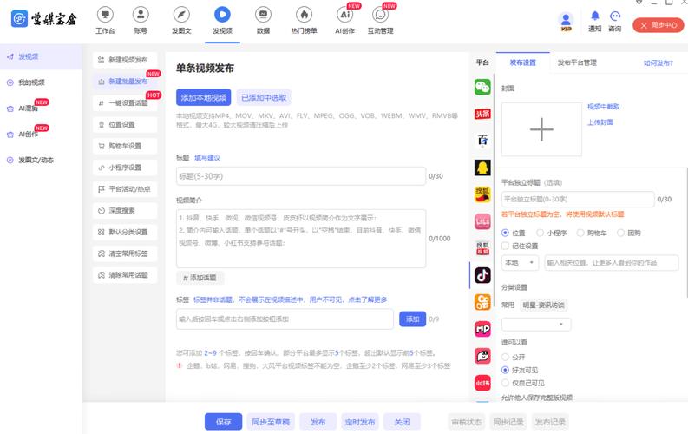Screen dimensions: 688x434
Task: Open the 互动管理 chat icon
Action: point(380,15)
